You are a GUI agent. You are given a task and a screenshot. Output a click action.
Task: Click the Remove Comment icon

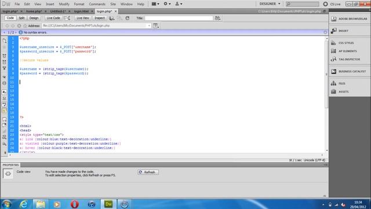pos(4,125)
